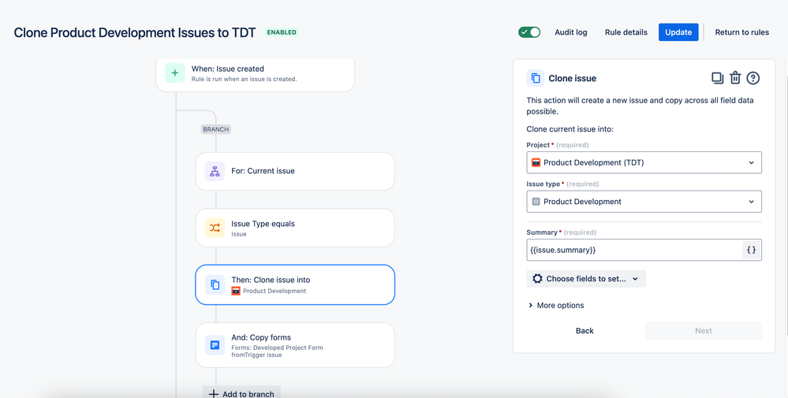
Task: Click the plus icon on Add to branch
Action: coord(214,394)
